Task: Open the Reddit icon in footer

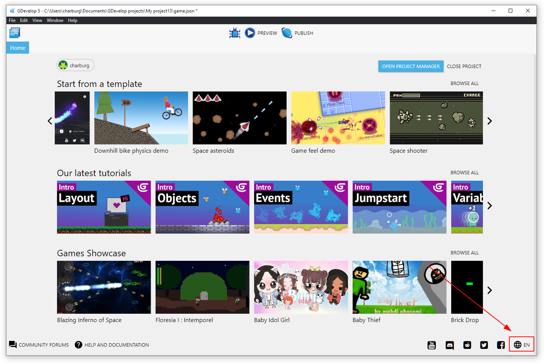Action: pyautogui.click(x=467, y=345)
